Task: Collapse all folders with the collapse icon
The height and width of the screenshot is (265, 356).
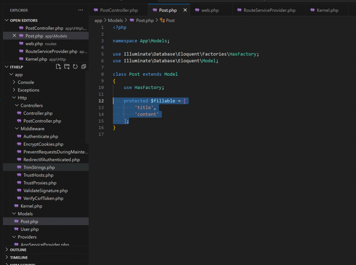Action: [x=83, y=67]
